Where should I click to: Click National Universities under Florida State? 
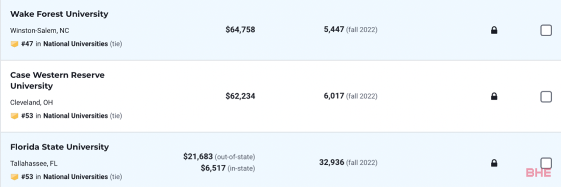[x=75, y=177]
